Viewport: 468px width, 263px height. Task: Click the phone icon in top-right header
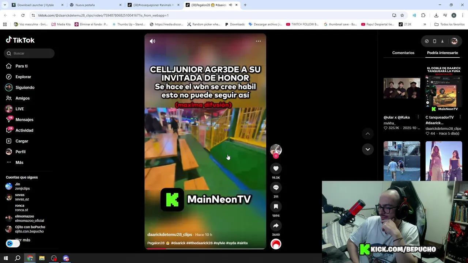[434, 41]
